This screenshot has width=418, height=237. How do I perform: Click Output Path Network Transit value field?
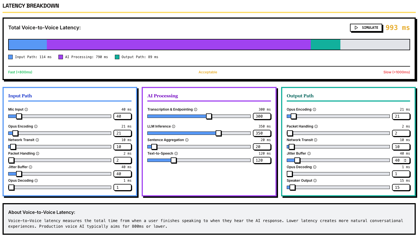pyautogui.click(x=401, y=147)
